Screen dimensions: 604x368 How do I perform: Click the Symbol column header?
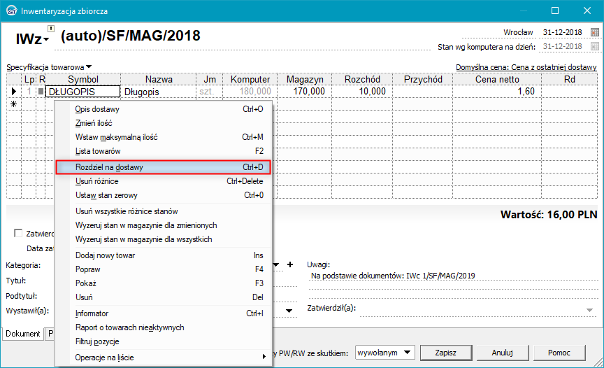[x=82, y=79]
